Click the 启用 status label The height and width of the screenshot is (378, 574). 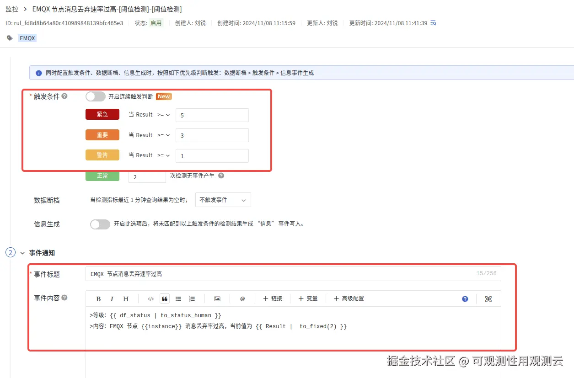(x=156, y=23)
